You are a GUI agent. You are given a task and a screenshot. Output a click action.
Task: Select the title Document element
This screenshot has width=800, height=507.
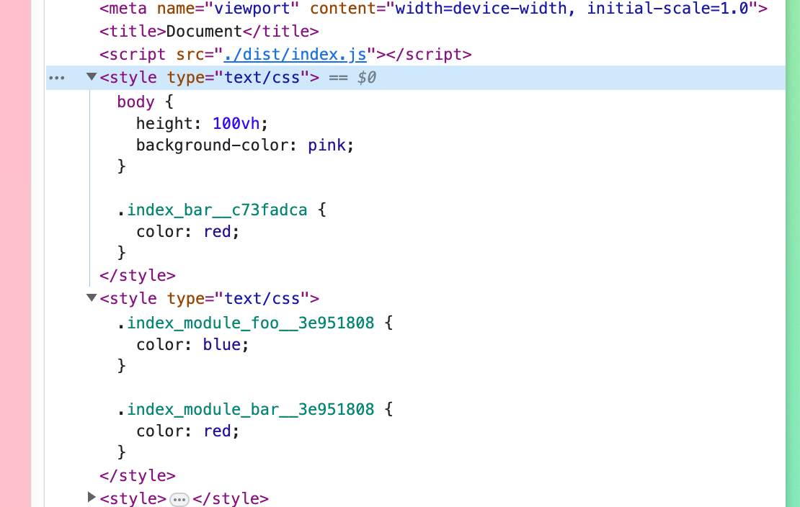click(x=209, y=32)
